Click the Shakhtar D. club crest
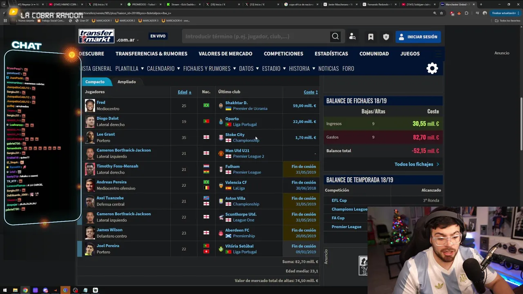The width and height of the screenshot is (523, 294). 221,105
